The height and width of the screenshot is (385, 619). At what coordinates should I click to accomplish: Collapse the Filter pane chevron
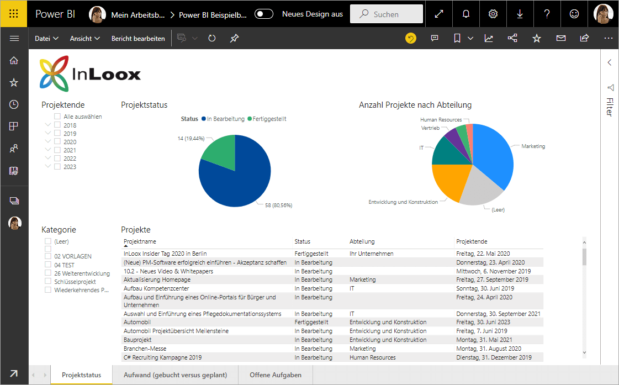click(x=610, y=62)
